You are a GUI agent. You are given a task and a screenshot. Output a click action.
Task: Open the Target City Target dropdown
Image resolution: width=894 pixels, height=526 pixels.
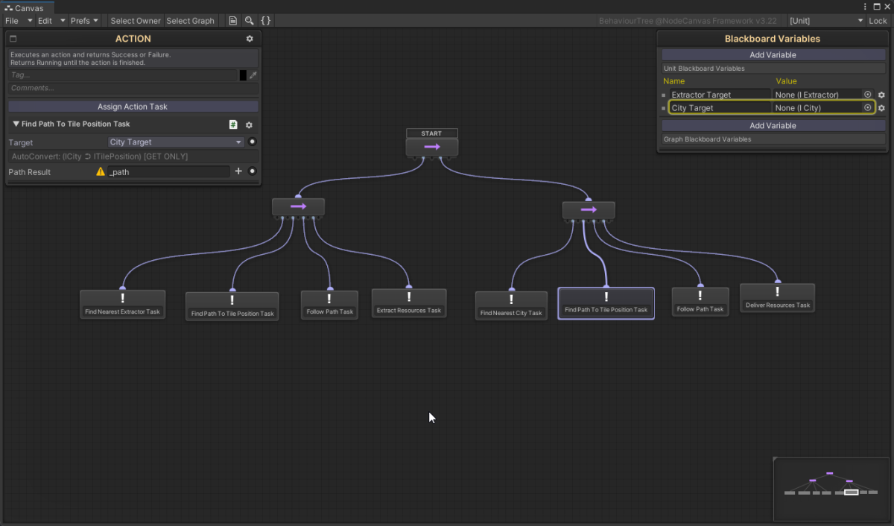pos(176,142)
